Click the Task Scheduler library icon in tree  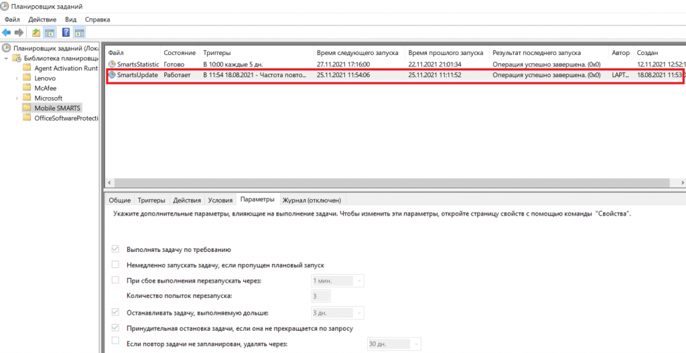click(17, 58)
